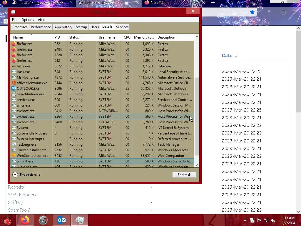Open the Options menu in Task Manager

27,20
